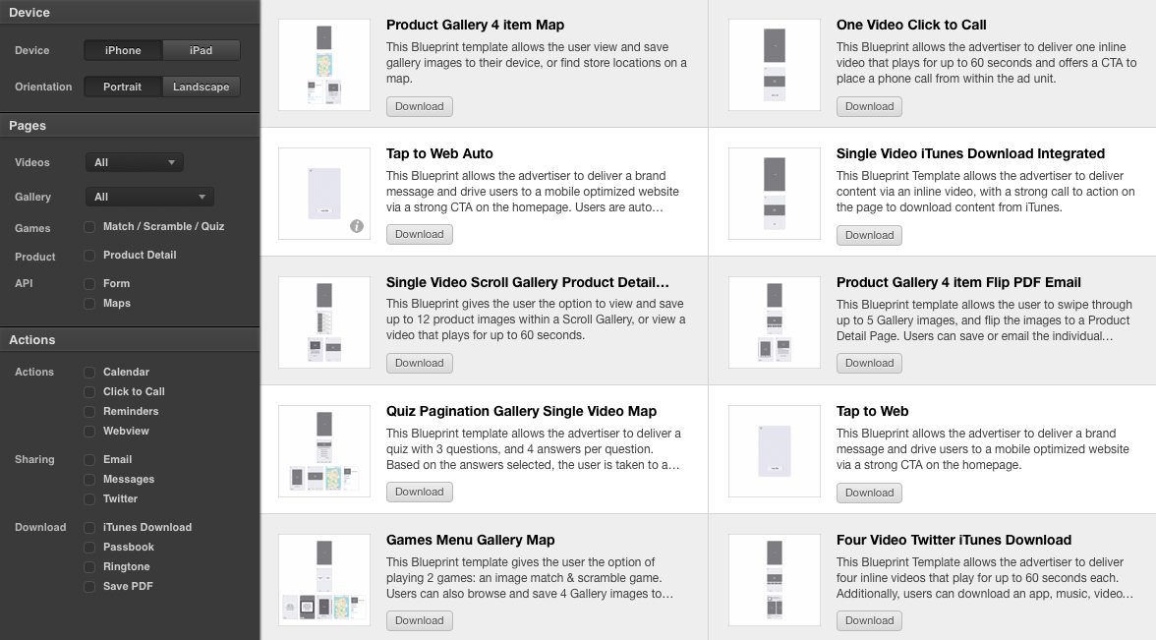Image resolution: width=1156 pixels, height=640 pixels.
Task: Tick the Maps API checkbox
Action: (x=89, y=304)
